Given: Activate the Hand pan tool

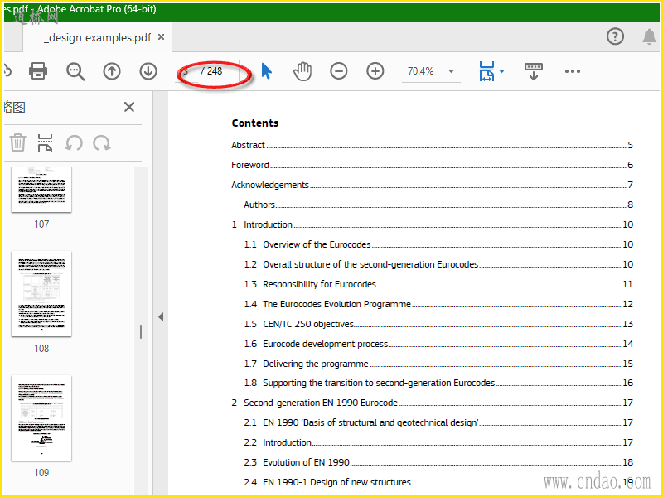Looking at the screenshot, I should 302,71.
